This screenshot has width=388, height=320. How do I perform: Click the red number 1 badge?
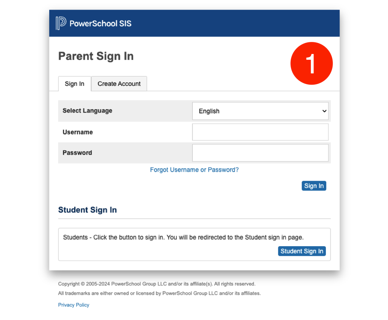click(x=312, y=63)
